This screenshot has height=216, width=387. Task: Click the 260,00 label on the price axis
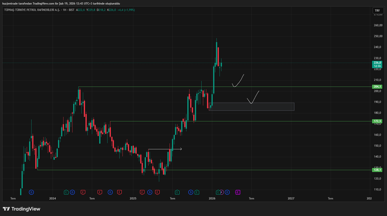coord(378,25)
